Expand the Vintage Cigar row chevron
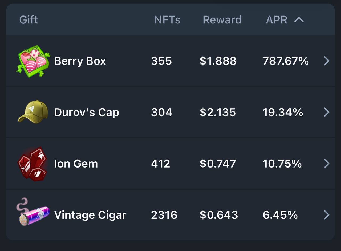 pyautogui.click(x=327, y=215)
